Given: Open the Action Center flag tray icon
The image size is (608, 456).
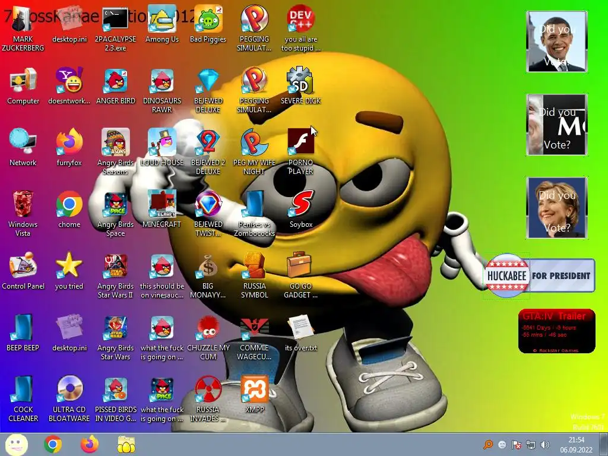Looking at the screenshot, I should (517, 444).
